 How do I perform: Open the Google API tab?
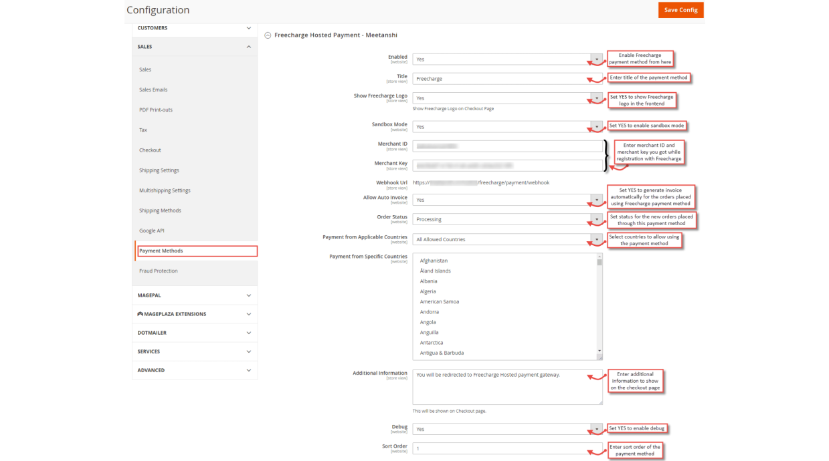(x=152, y=230)
